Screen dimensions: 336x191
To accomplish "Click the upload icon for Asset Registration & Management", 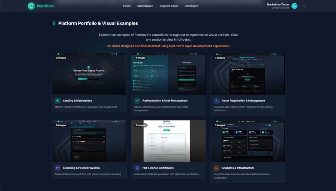I will 216,100.
